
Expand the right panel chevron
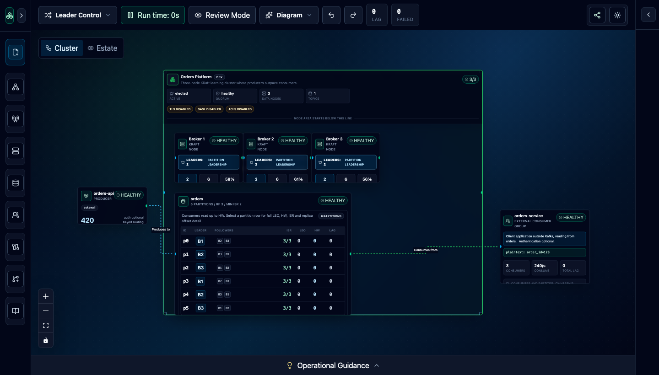648,15
